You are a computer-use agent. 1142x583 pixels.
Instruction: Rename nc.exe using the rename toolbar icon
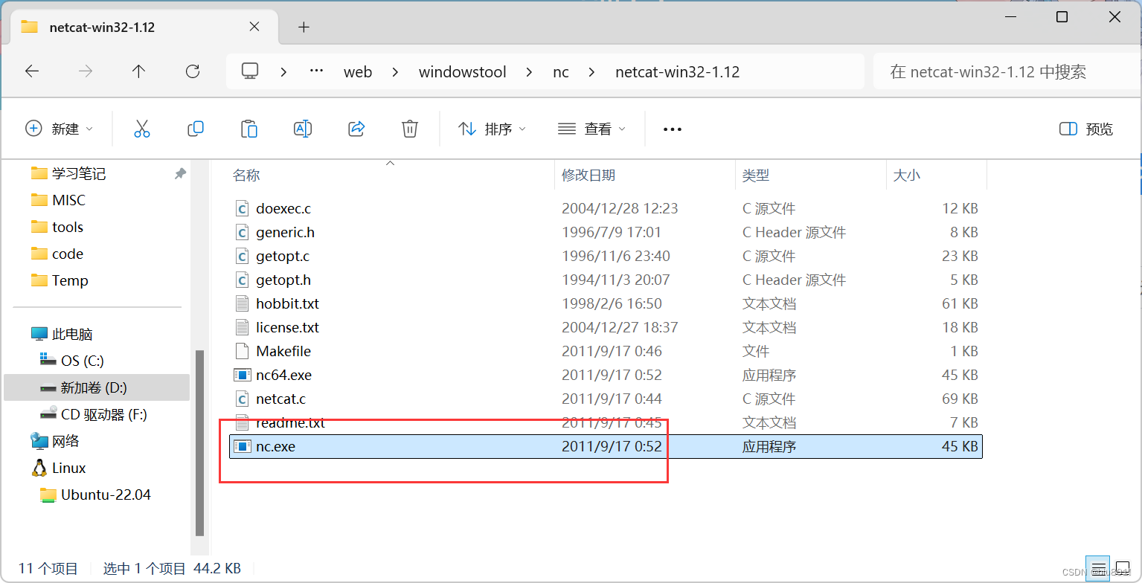pos(303,129)
